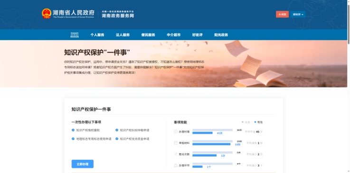The image size is (350, 173).
Task: Click the blue 45天 progress bar for 办理时限
Action: coord(202,133)
